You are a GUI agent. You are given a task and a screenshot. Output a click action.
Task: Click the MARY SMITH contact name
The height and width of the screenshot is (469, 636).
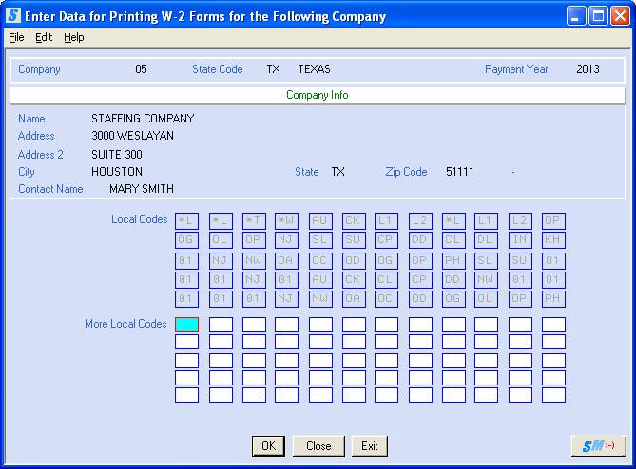click(x=142, y=189)
